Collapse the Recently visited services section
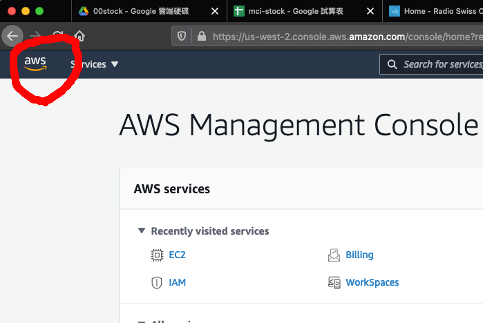The width and height of the screenshot is (483, 323). (x=142, y=231)
